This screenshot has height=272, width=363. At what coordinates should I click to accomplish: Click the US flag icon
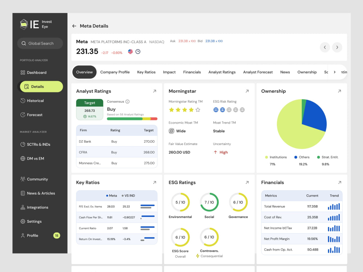[x=130, y=51]
